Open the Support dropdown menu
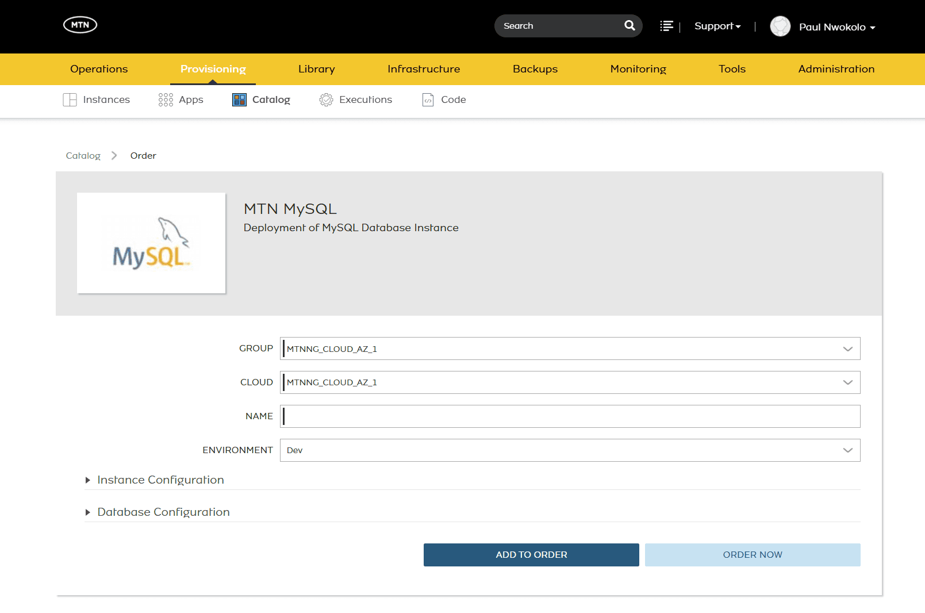925x613 pixels. (717, 26)
